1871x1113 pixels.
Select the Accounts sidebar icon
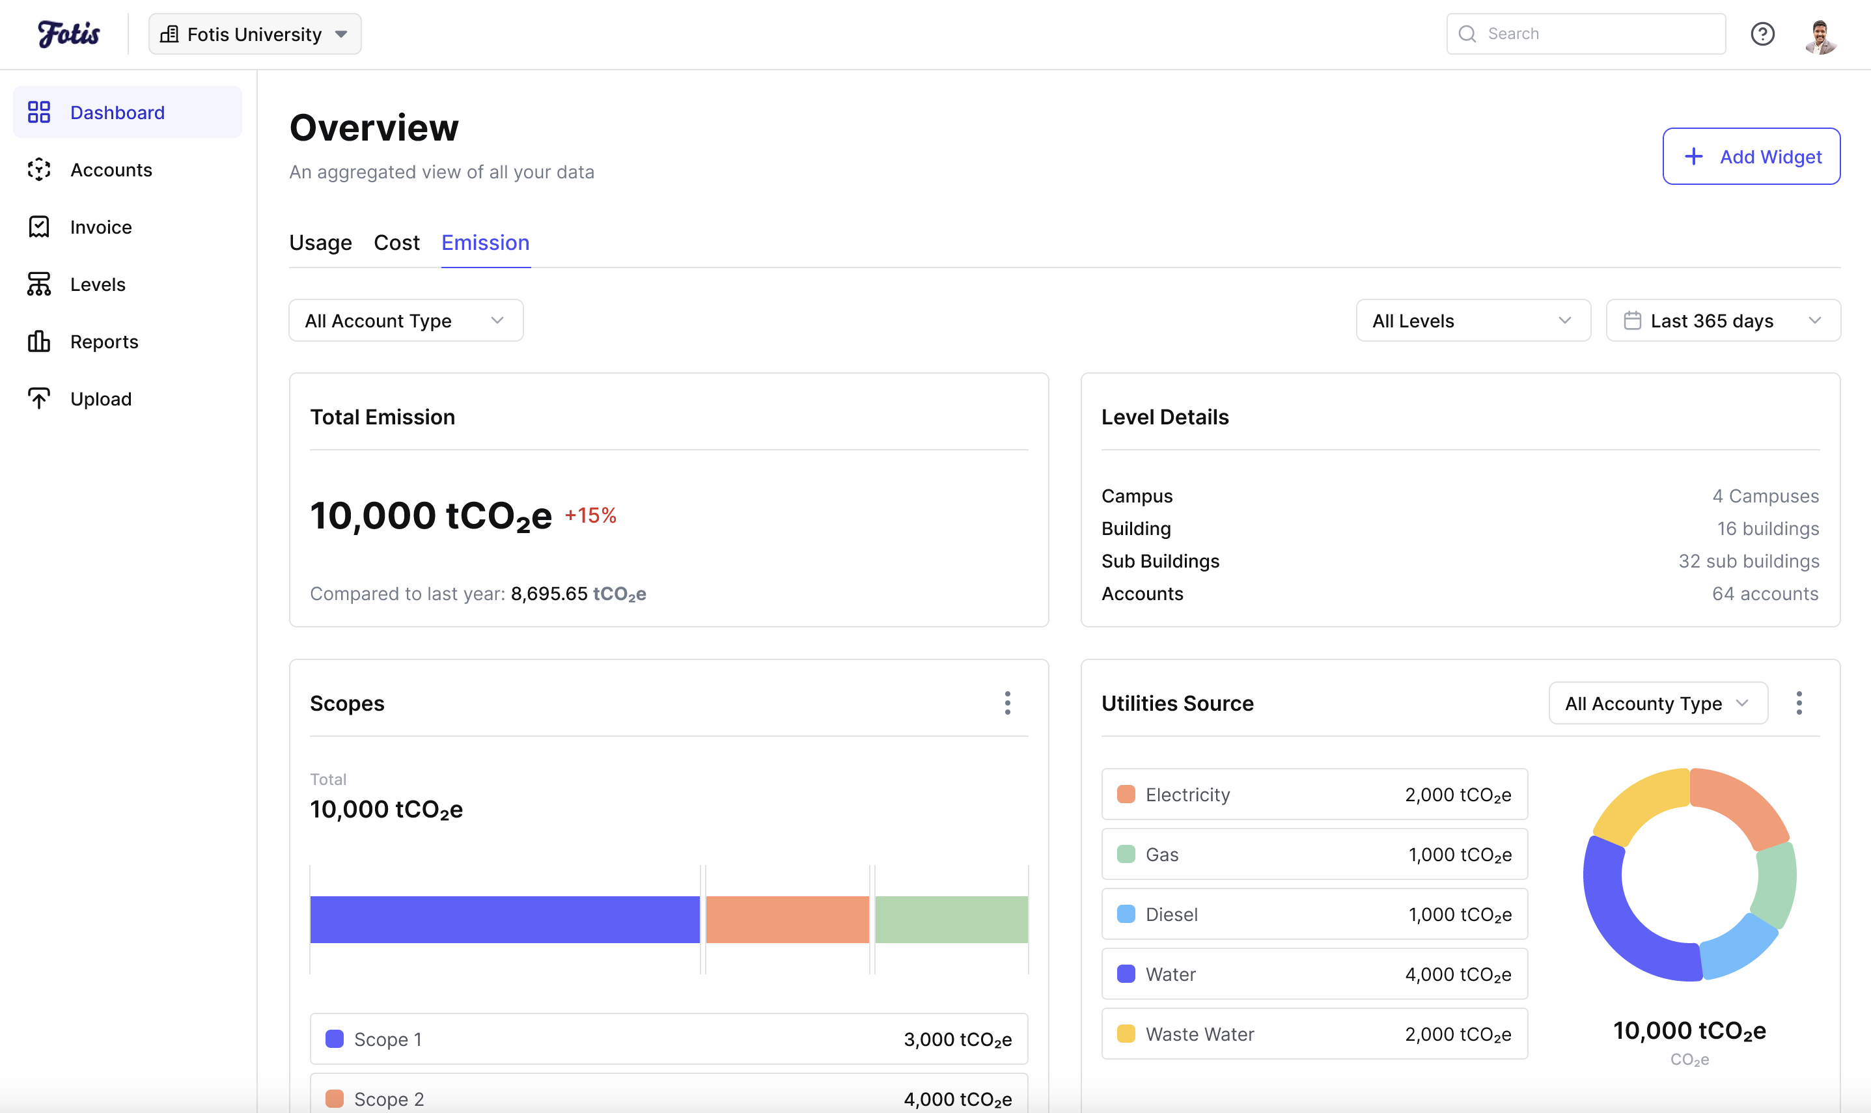tap(39, 169)
